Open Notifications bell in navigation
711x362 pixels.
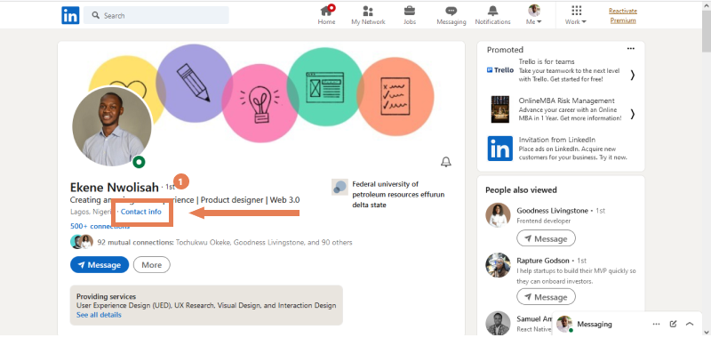[493, 15]
